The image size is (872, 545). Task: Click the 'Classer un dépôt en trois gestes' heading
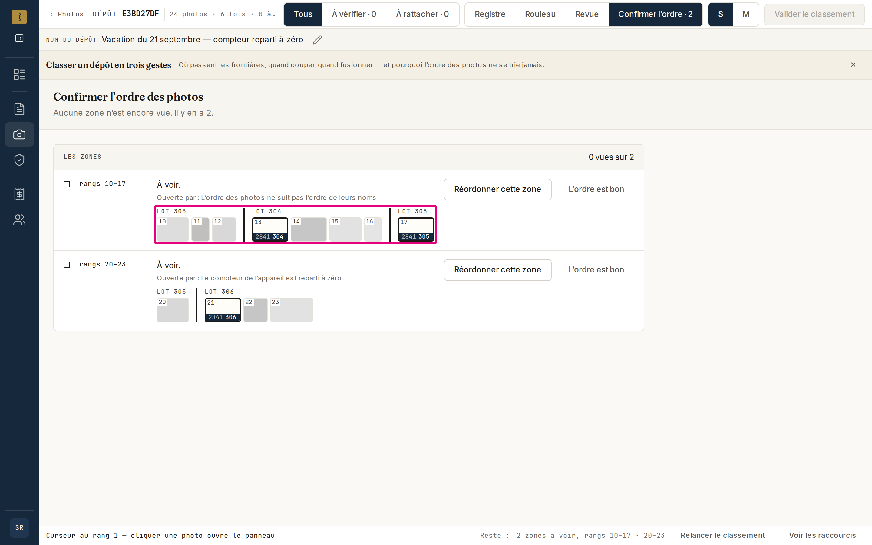click(108, 65)
